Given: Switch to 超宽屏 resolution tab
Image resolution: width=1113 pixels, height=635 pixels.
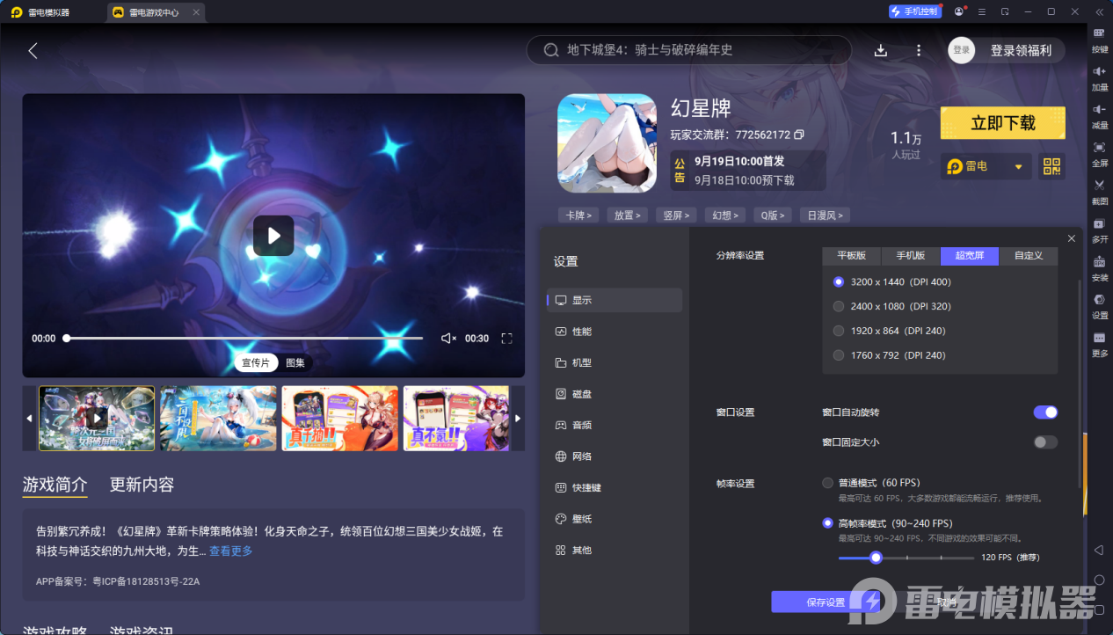Looking at the screenshot, I should (970, 256).
